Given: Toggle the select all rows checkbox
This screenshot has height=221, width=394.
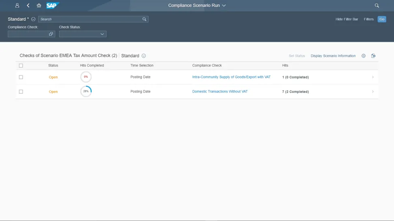Looking at the screenshot, I should (x=21, y=66).
